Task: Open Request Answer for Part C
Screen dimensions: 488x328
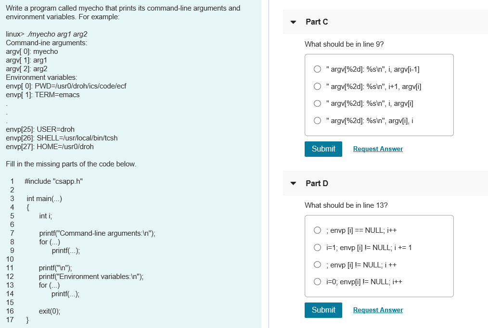Action: [x=378, y=149]
